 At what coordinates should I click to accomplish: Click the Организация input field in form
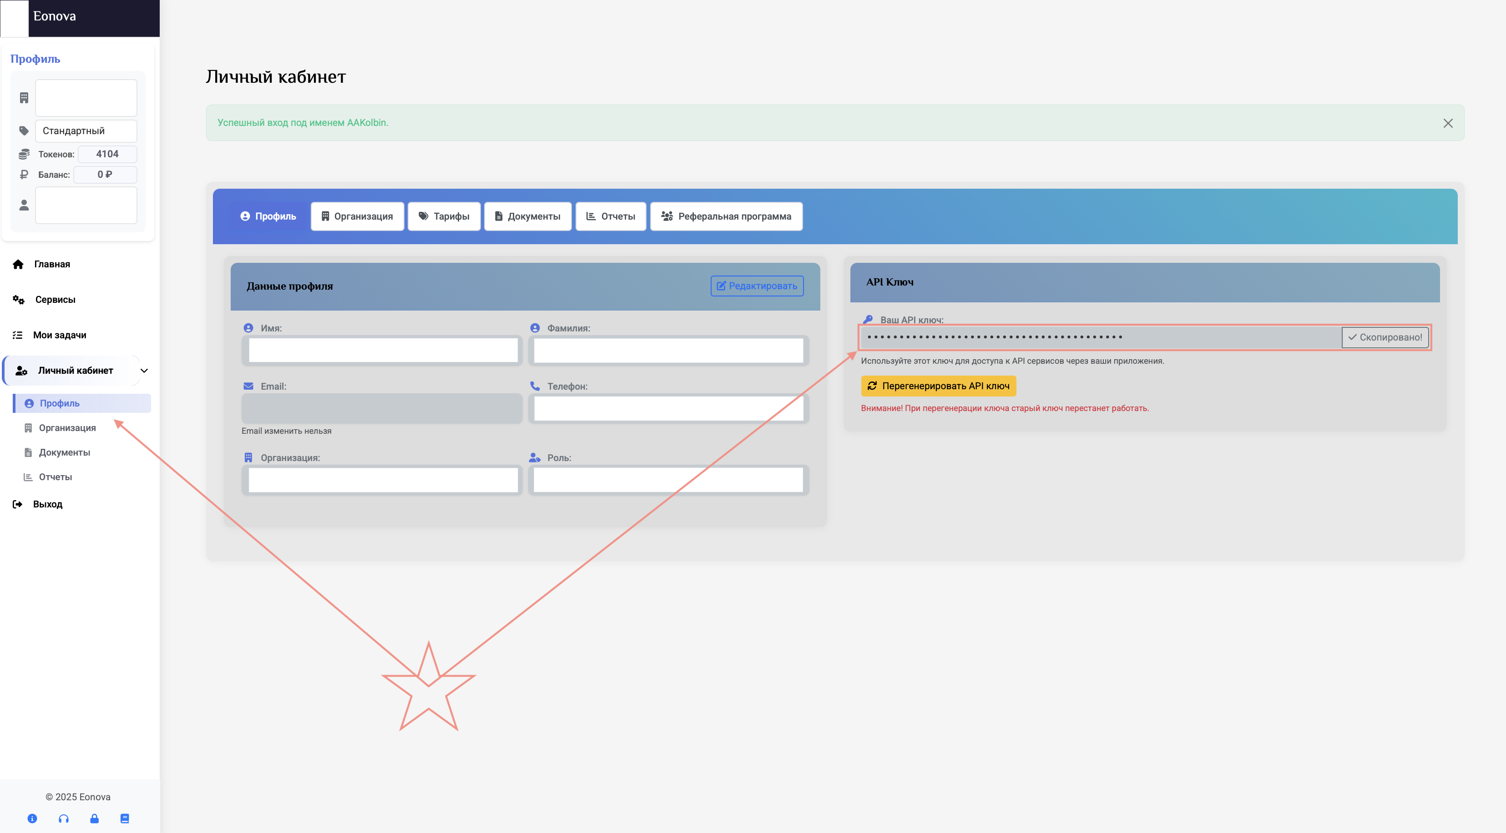tap(383, 480)
